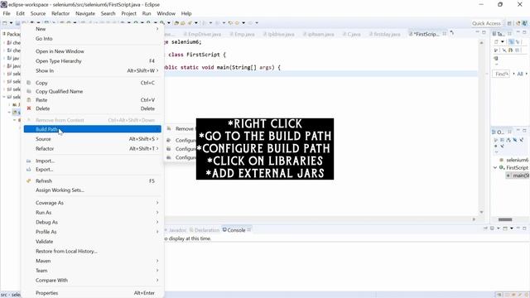The image size is (530, 298).
Task: Open the Run menu
Action: (147, 13)
